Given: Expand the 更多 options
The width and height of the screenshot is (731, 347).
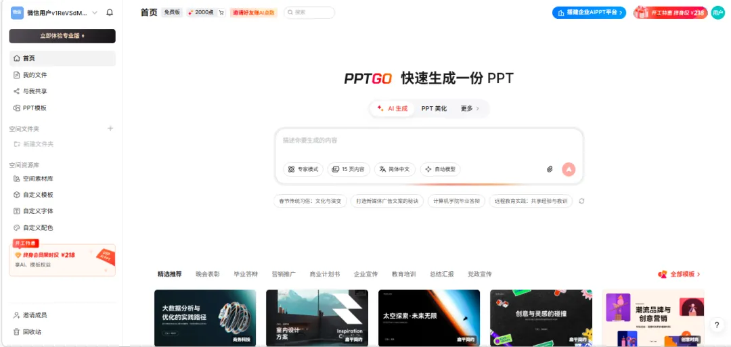Looking at the screenshot, I should (470, 108).
